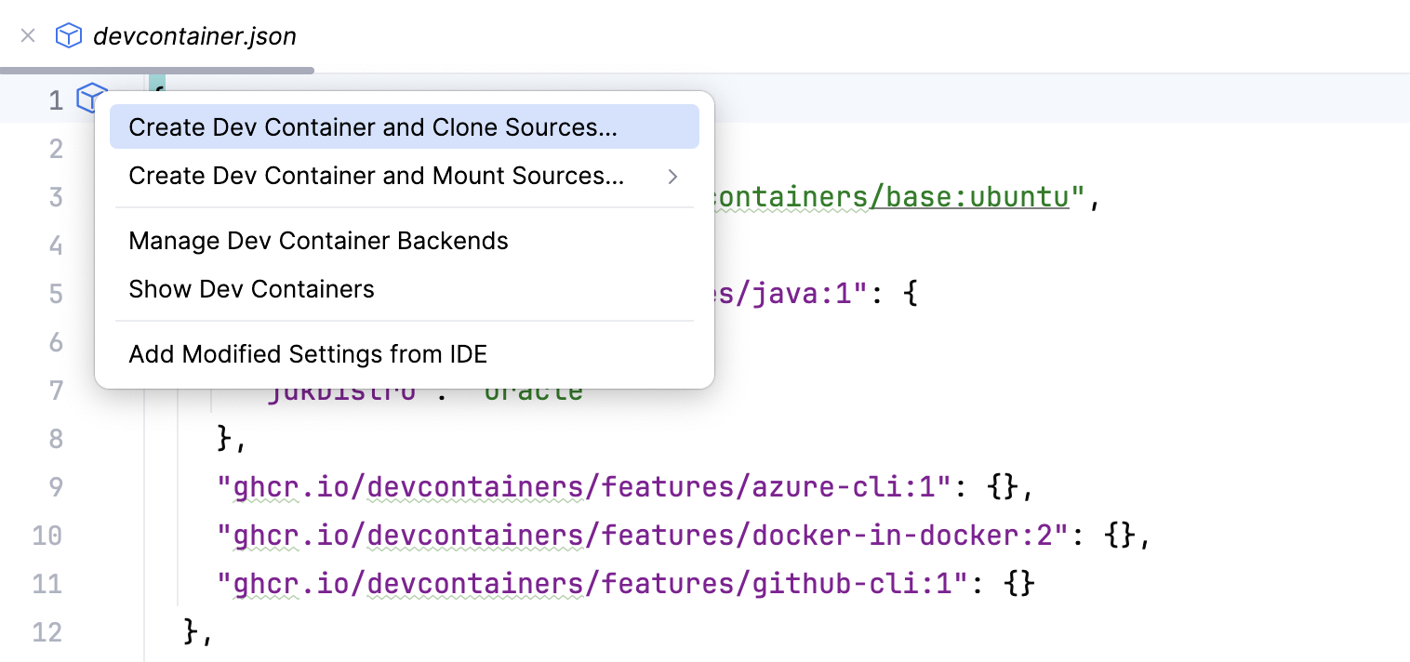The width and height of the screenshot is (1410, 662).
Task: Click line number 10 in the gutter
Action: 48,535
